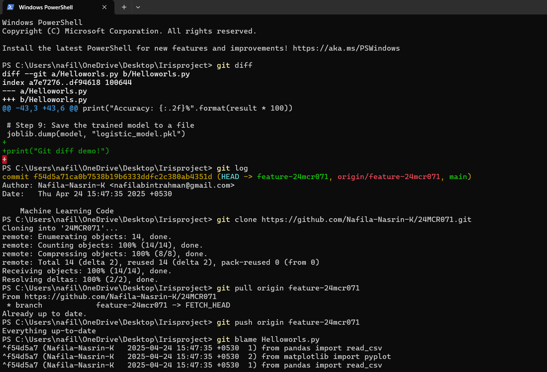Click the PowerShell icon in the tab
This screenshot has height=372, width=547.
tap(10, 7)
